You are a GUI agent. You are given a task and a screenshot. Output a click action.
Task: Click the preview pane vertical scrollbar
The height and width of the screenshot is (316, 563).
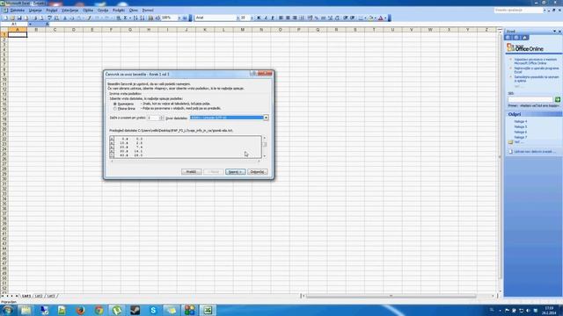[265, 147]
